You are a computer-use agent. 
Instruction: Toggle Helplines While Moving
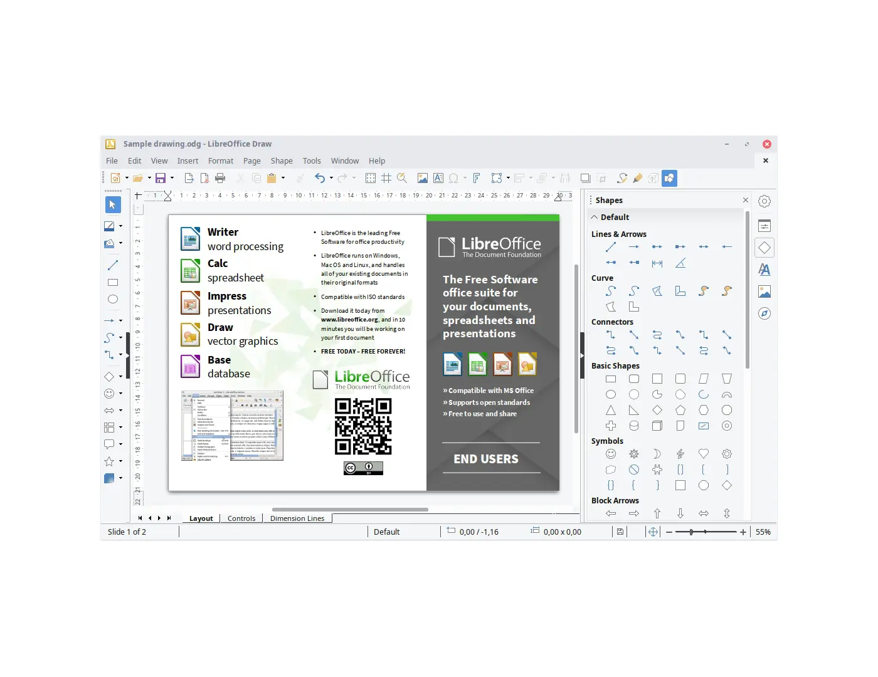[386, 178]
